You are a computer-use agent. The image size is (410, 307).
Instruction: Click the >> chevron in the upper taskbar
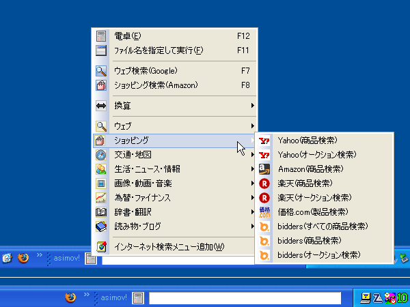coord(39,255)
